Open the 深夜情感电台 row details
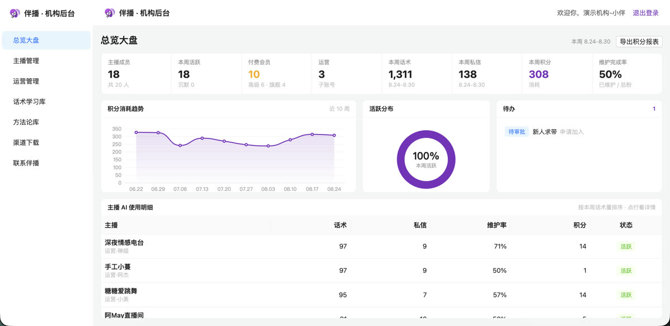Screen dimensions: 670x326 [x=381, y=246]
